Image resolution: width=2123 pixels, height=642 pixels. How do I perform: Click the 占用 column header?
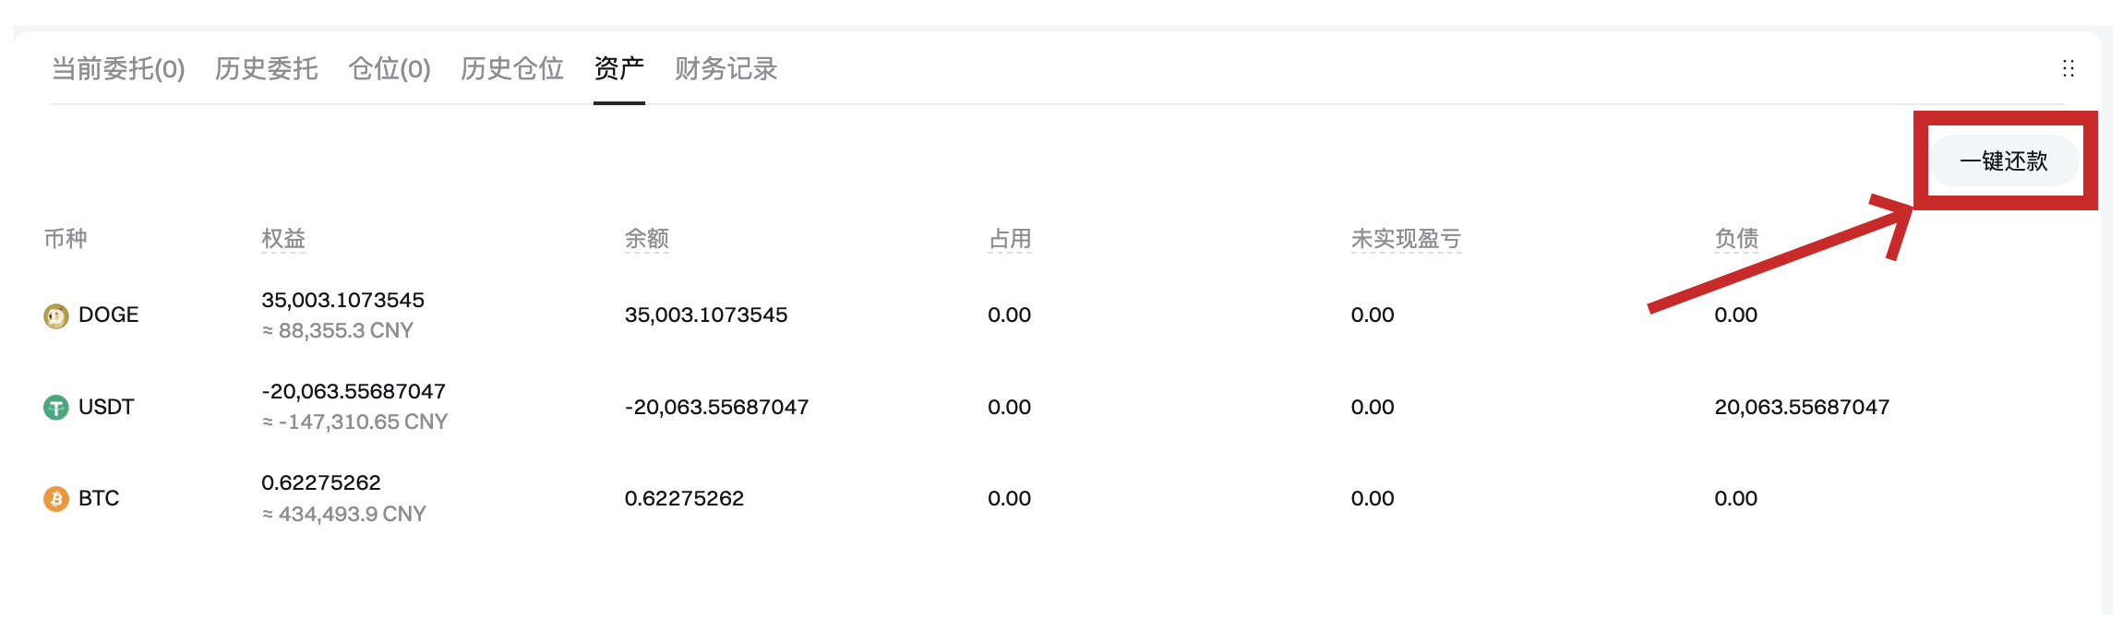[1010, 239]
